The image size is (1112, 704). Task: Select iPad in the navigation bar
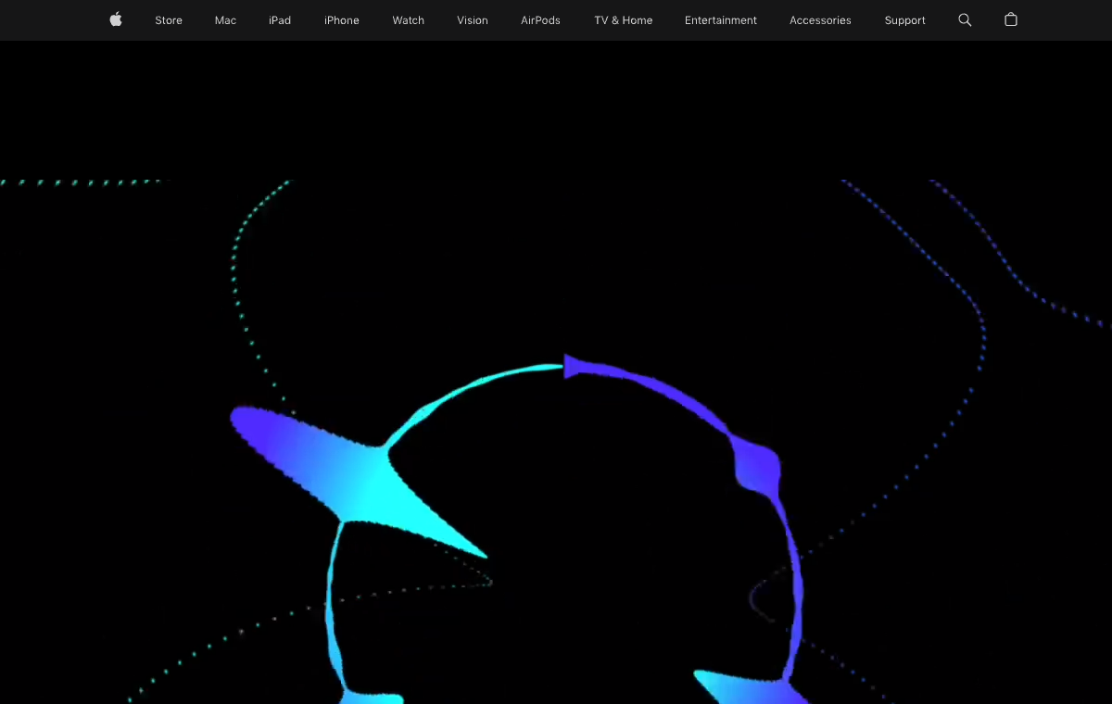tap(280, 20)
